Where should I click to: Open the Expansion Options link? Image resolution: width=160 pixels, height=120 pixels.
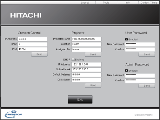[x=143, y=115]
